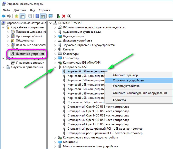
Task: Click the update driver toolbar icon
Action: point(58,16)
